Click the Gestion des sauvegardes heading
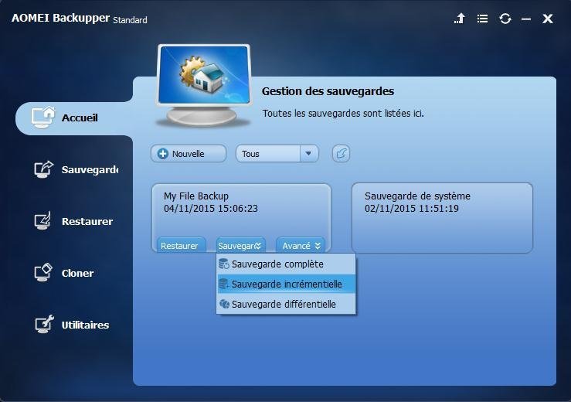571x402 pixels. (328, 91)
